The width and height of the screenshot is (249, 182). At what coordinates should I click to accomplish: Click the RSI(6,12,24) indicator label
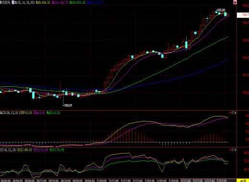(8, 150)
